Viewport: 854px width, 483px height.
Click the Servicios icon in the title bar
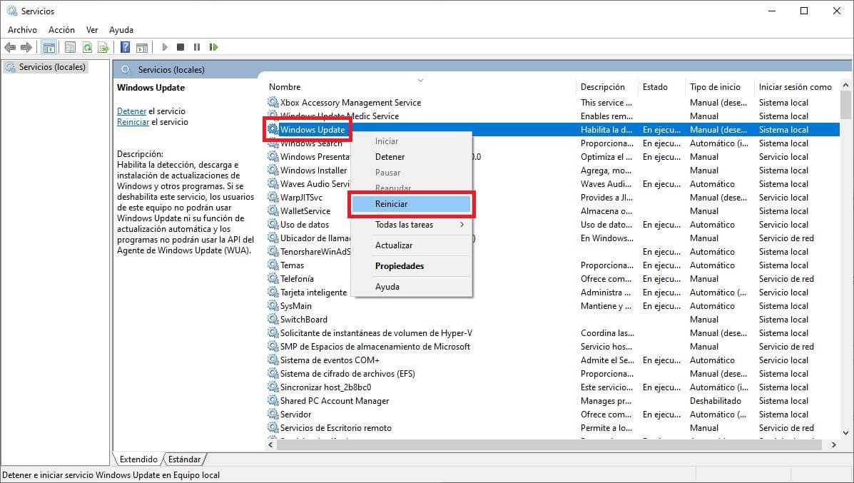[x=12, y=11]
